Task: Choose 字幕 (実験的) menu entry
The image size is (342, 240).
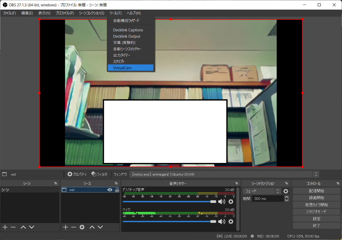Action: (x=131, y=43)
